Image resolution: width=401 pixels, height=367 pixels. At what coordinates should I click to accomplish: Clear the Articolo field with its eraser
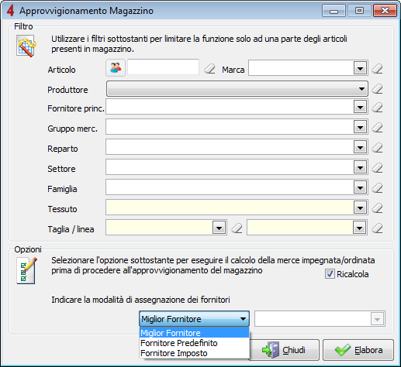click(209, 69)
